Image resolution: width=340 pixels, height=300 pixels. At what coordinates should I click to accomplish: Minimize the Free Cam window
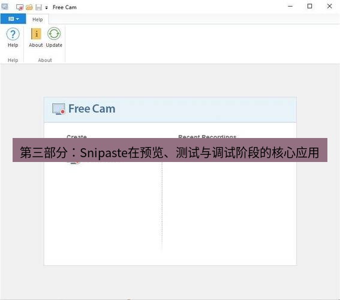(290, 6)
